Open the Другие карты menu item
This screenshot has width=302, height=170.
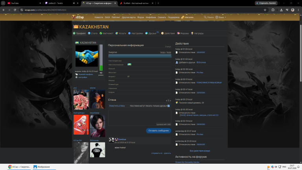click(x=129, y=17)
